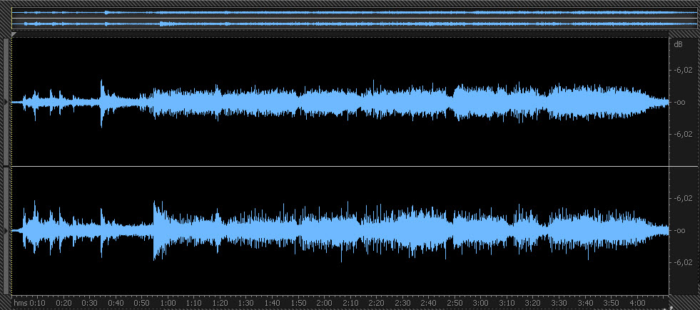Click the 1:00 mark on time ruler
This screenshot has width=700, height=310.
pyautogui.click(x=168, y=303)
